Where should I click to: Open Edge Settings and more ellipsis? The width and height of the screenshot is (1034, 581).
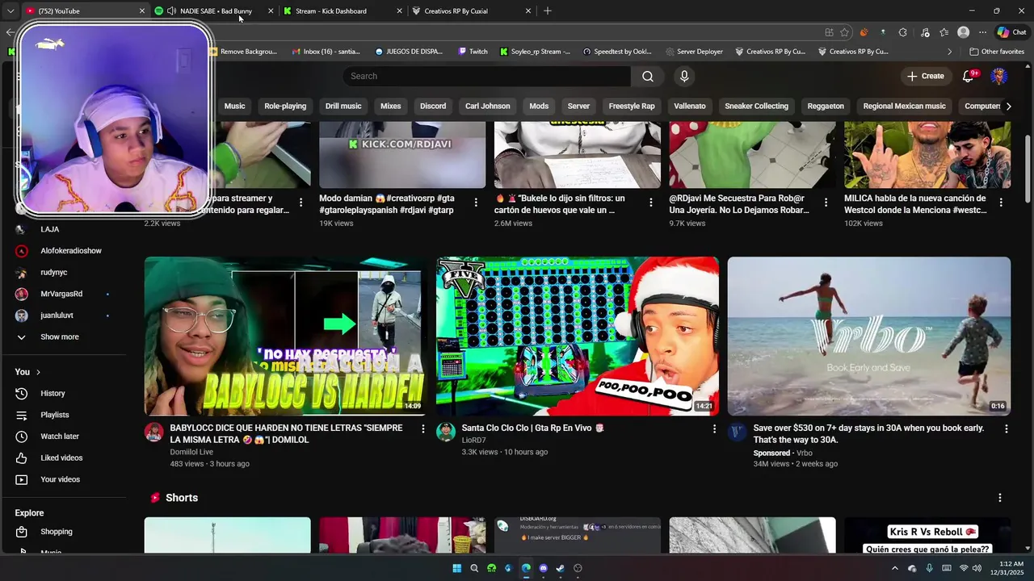click(x=982, y=32)
